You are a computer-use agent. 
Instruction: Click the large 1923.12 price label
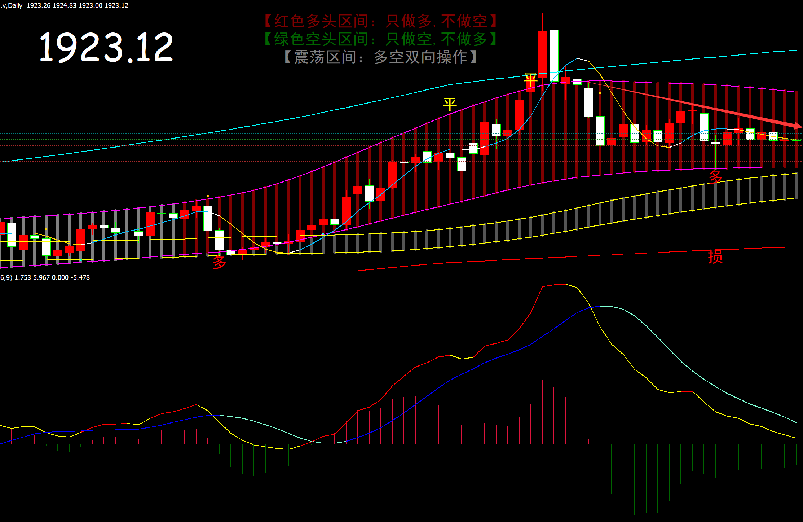click(106, 47)
